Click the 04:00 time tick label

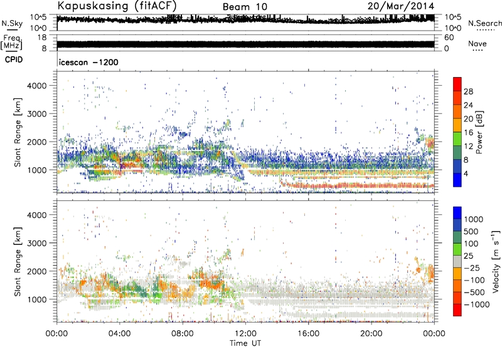119,334
